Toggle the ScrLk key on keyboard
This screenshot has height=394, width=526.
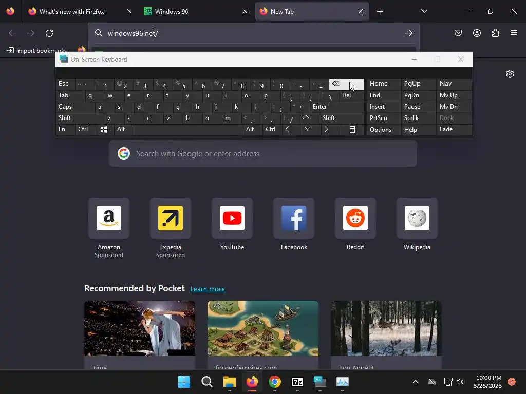coord(418,118)
